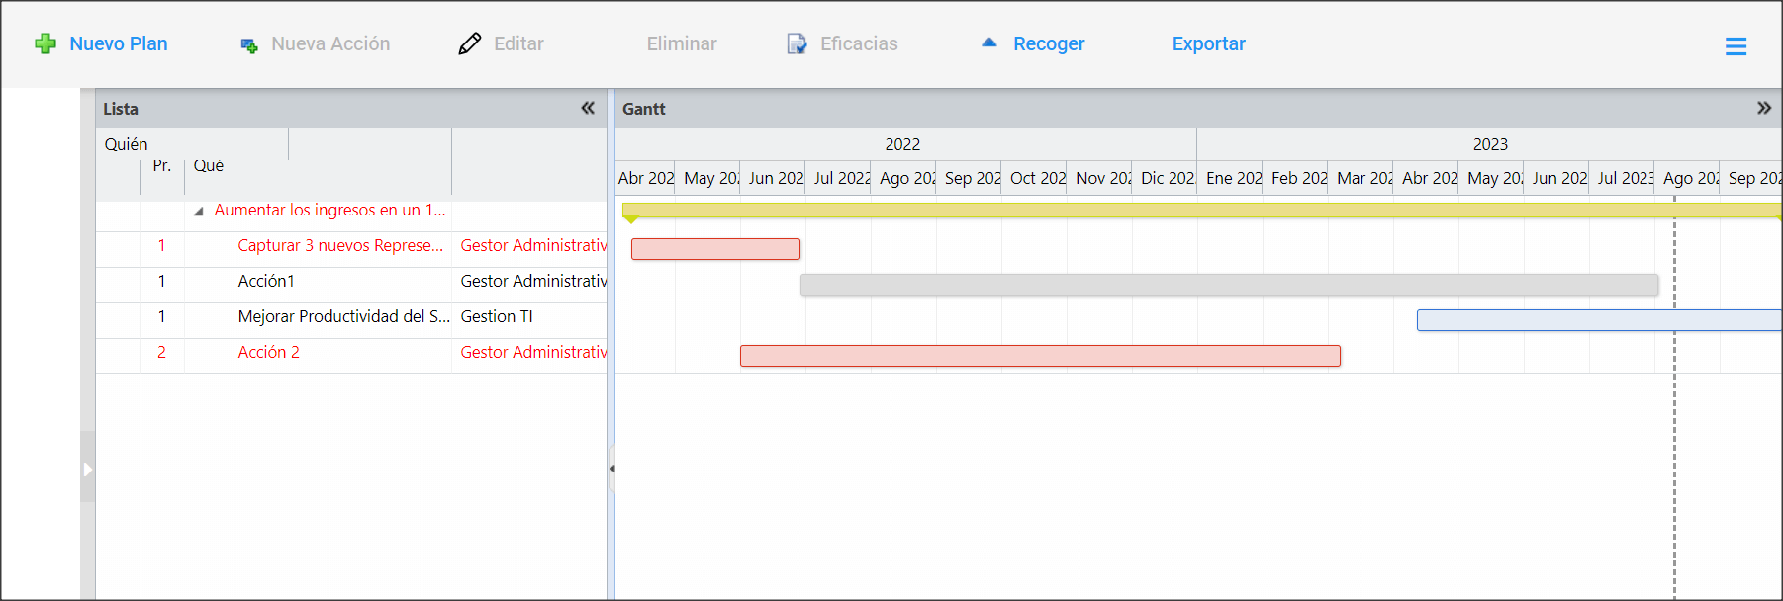1783x601 pixels.
Task: Click the red Capturar 3 nuevos Gantt bar
Action: point(715,249)
